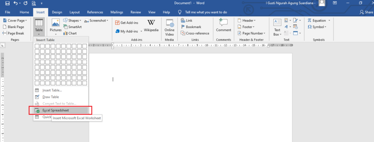Screen dimensions: 374x142
Task: Click the tab stop selector beside ruler
Action: tap(3, 45)
